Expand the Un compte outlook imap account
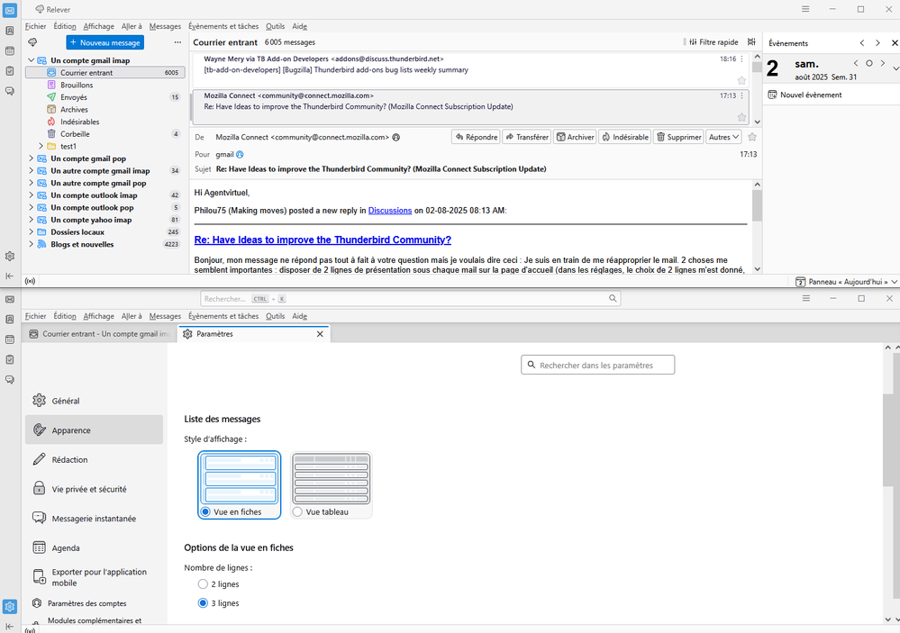This screenshot has height=633, width=900. [32, 195]
